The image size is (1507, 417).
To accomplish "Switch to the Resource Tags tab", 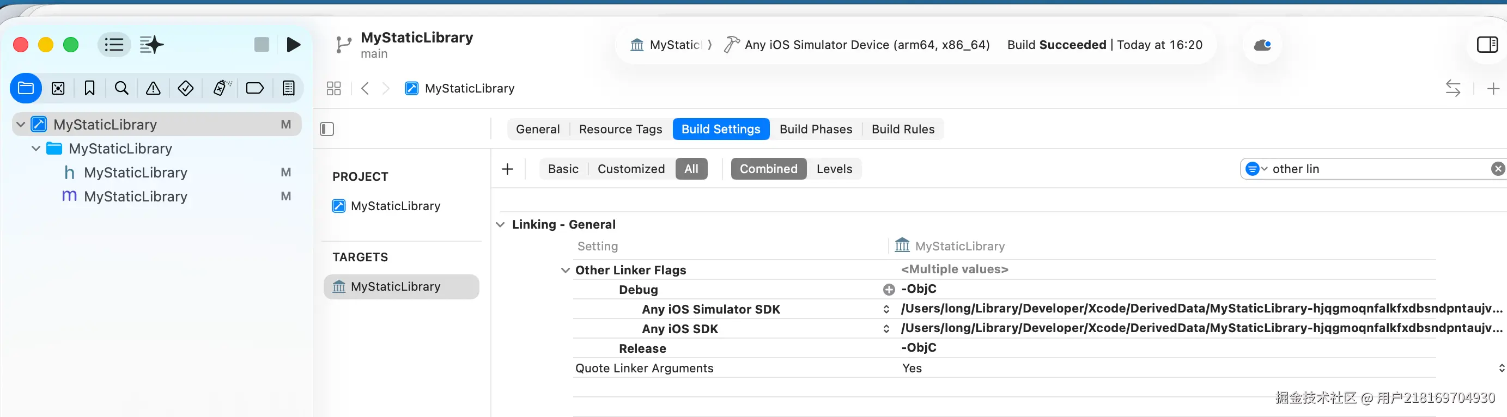I will (x=621, y=129).
